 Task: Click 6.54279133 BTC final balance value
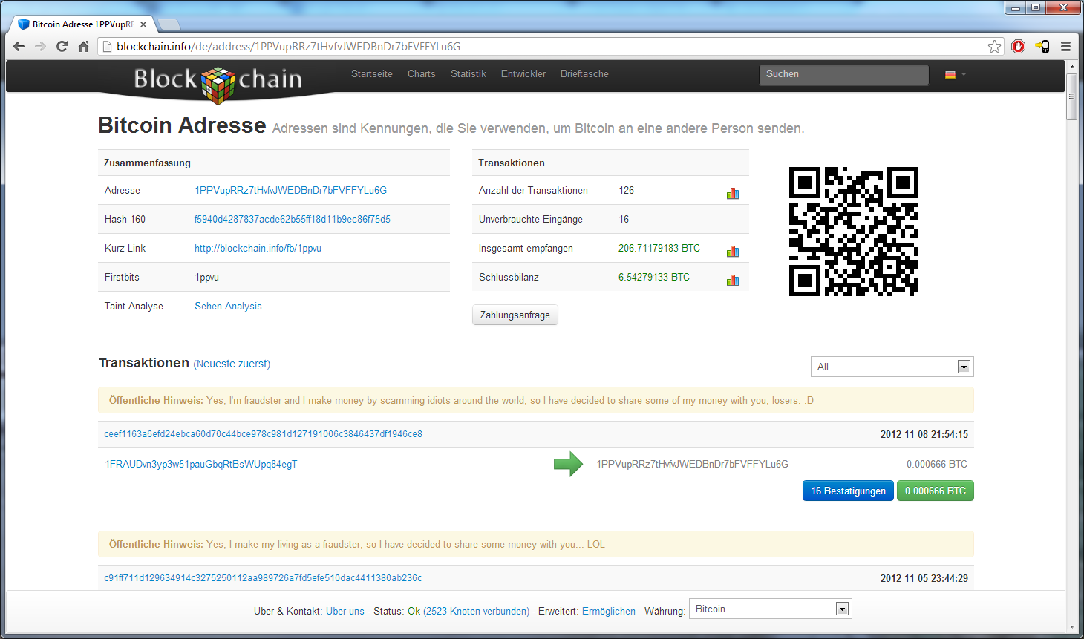coord(653,277)
